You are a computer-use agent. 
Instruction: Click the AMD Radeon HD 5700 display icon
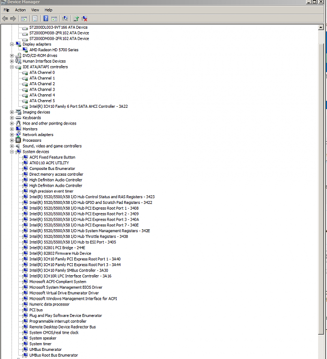coord(25,50)
